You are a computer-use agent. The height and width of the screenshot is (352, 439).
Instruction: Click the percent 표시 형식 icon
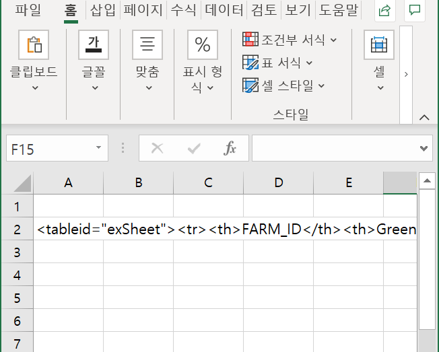pyautogui.click(x=203, y=45)
